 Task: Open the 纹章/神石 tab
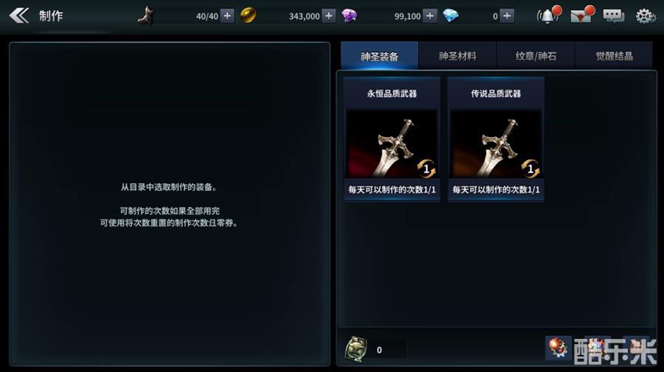536,55
